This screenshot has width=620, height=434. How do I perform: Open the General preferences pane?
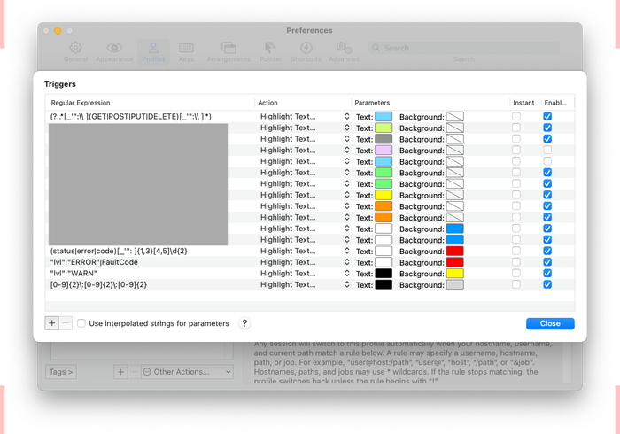[x=75, y=51]
